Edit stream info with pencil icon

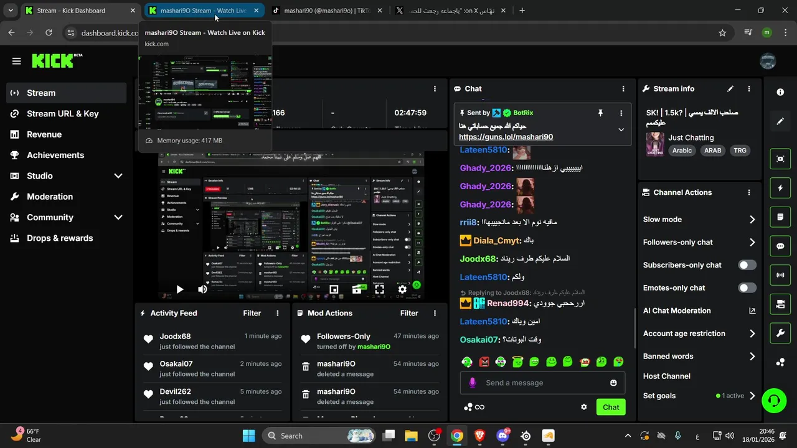(730, 89)
